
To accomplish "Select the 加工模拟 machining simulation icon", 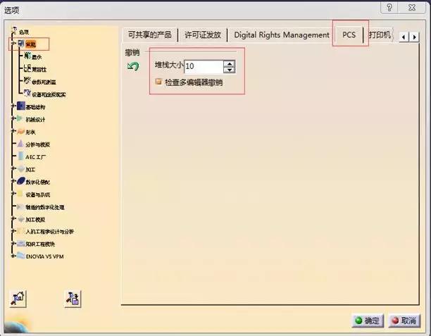I will (x=21, y=219).
